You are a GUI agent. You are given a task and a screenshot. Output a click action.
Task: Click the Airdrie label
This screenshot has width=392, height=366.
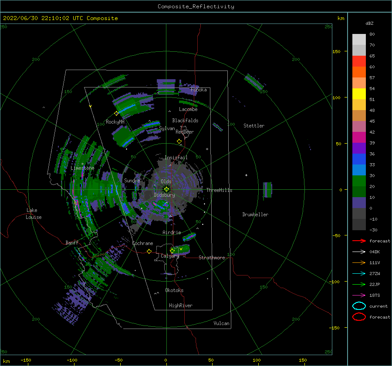[172, 232]
